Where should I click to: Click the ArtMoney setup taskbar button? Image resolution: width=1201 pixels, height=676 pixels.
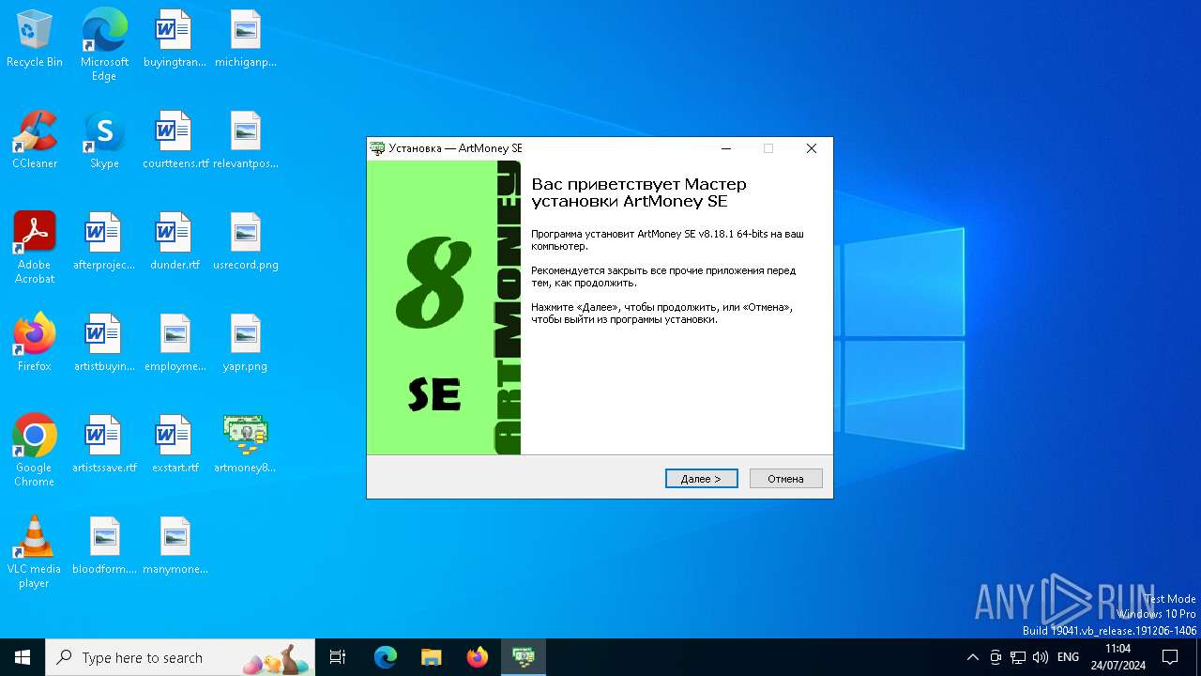[524, 657]
